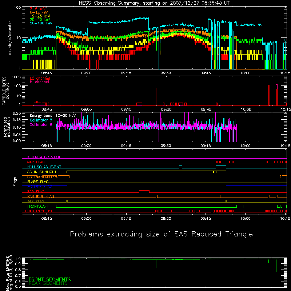Select the red 3-6 keV legend entry

[38, 9]
